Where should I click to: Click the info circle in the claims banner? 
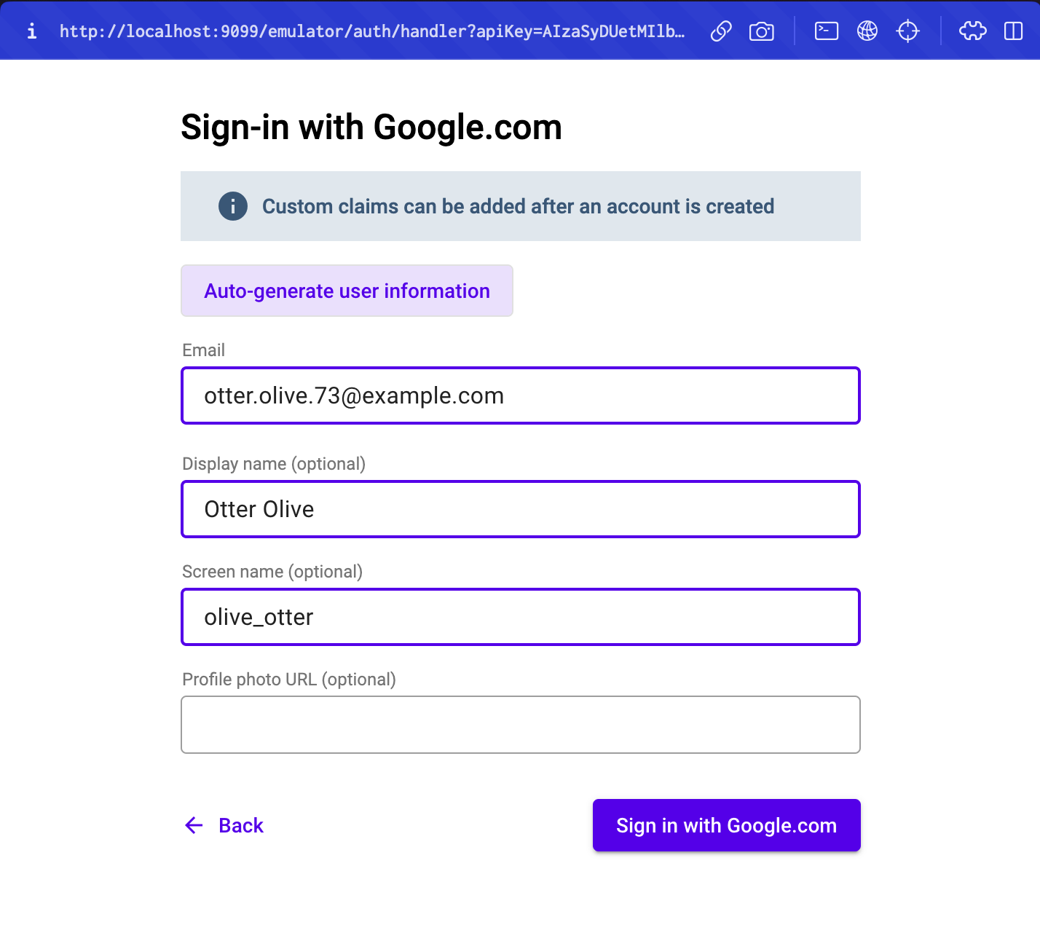coord(233,206)
